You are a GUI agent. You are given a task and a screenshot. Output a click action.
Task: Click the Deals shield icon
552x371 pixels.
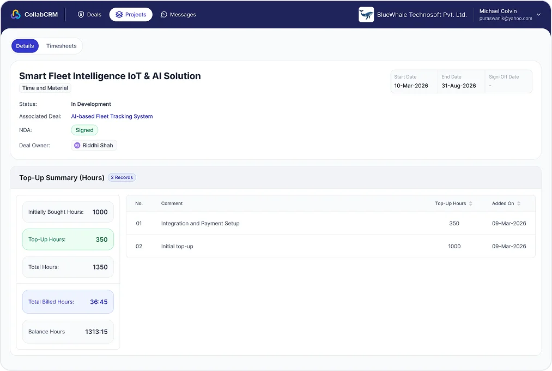81,14
